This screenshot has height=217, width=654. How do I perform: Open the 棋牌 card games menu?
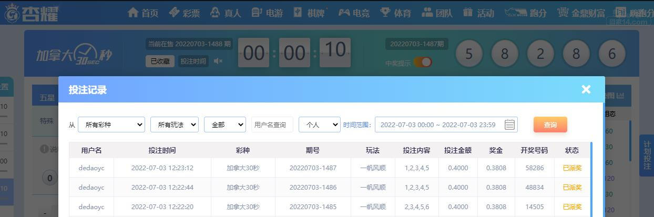point(310,13)
